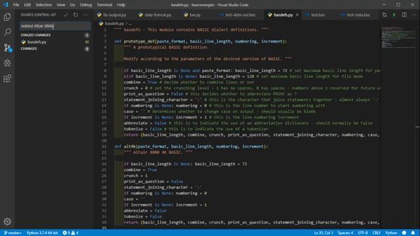Open source control More Actions ellipsis

pos(85,14)
